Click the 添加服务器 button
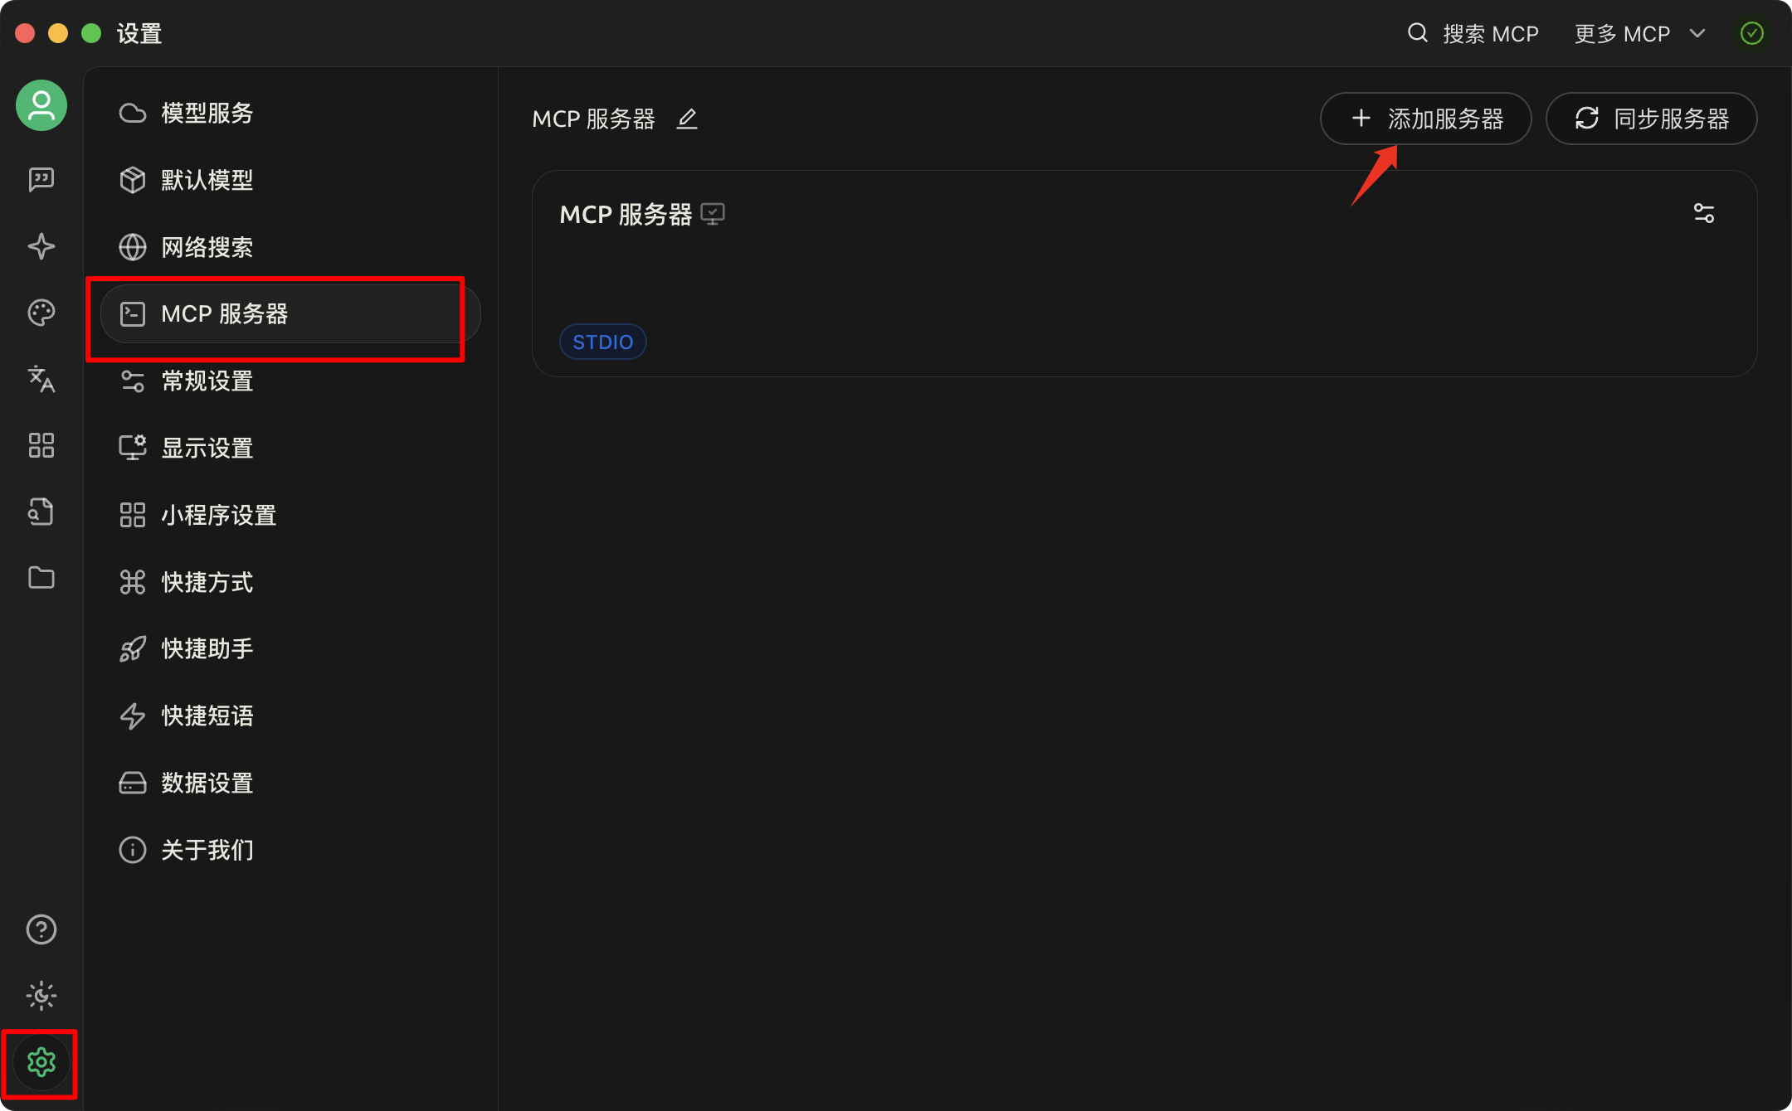Screen dimensions: 1792x1111 (x=1425, y=119)
